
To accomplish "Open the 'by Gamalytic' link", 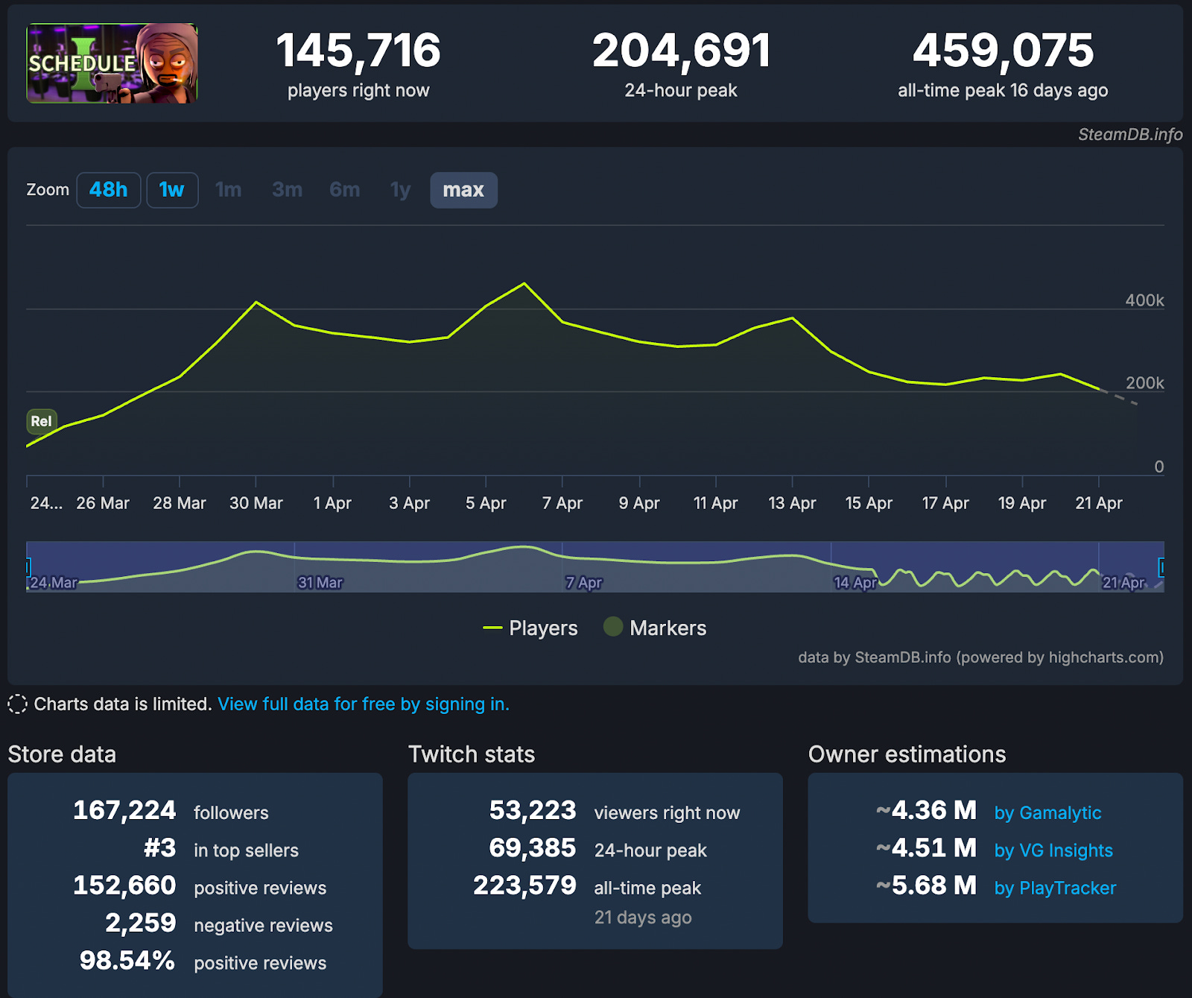I will point(1047,813).
